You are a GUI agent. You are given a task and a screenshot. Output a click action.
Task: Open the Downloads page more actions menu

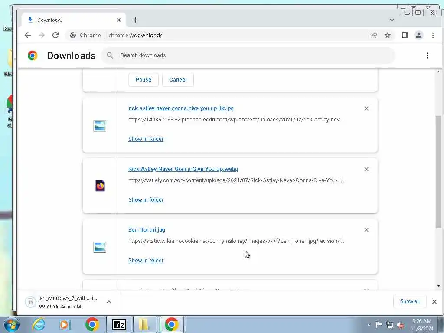click(x=427, y=55)
